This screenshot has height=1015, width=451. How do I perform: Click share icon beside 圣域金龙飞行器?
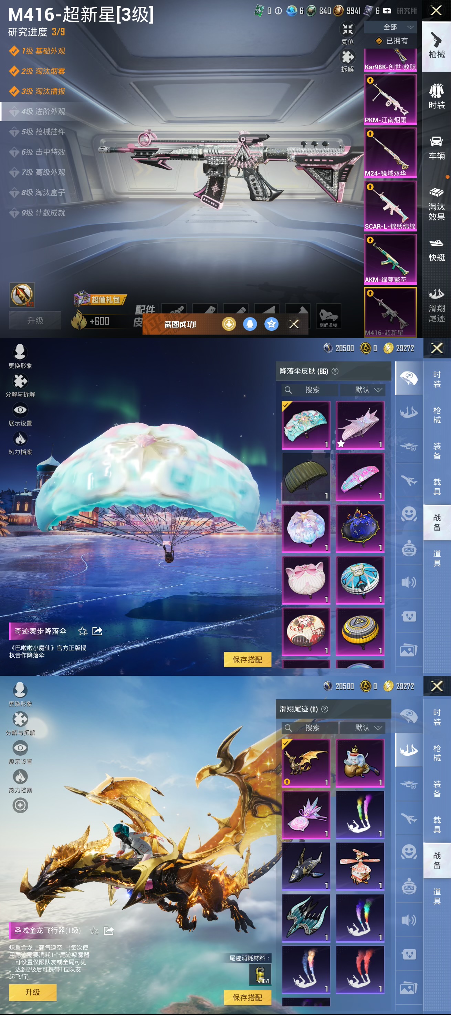pos(108,931)
